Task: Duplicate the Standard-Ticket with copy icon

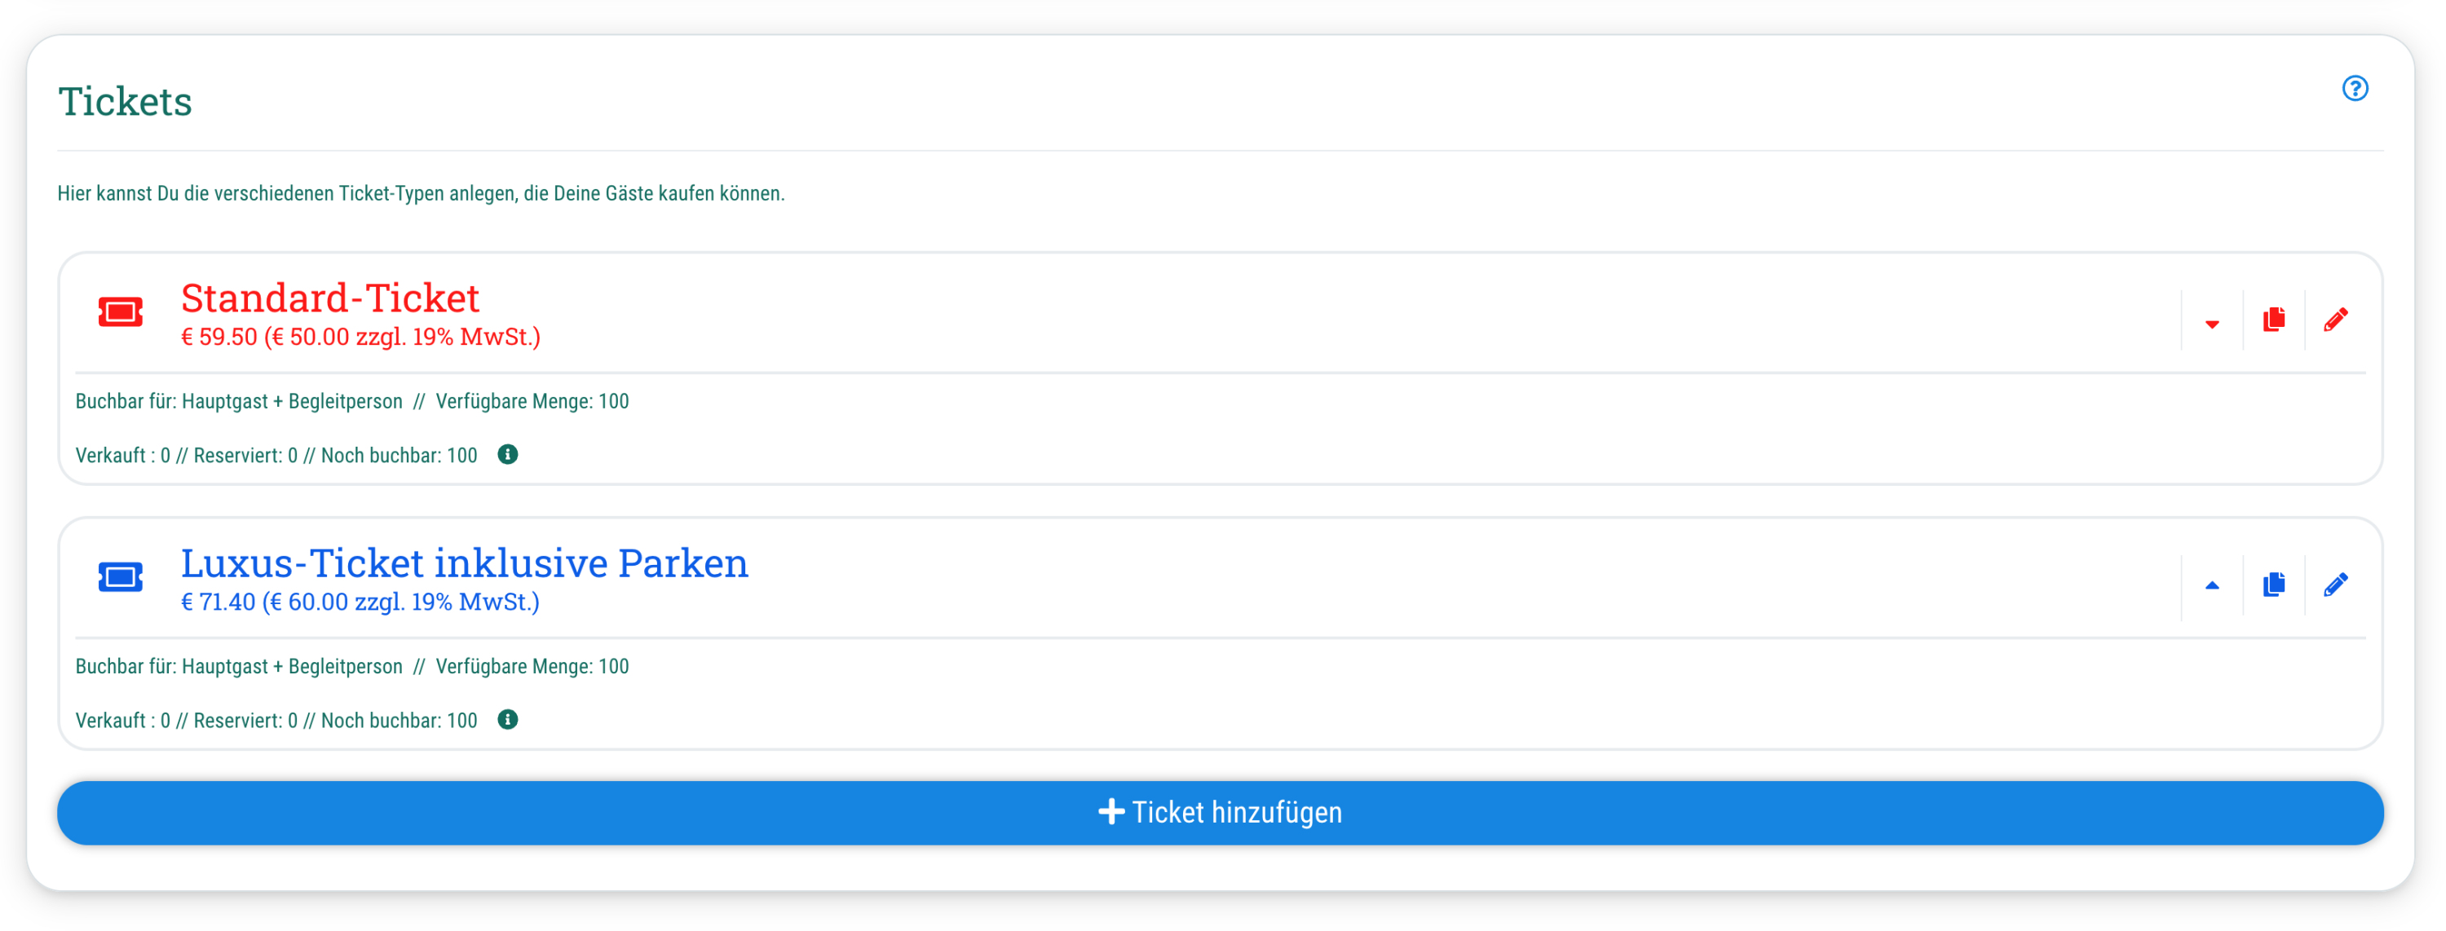Action: [x=2273, y=320]
